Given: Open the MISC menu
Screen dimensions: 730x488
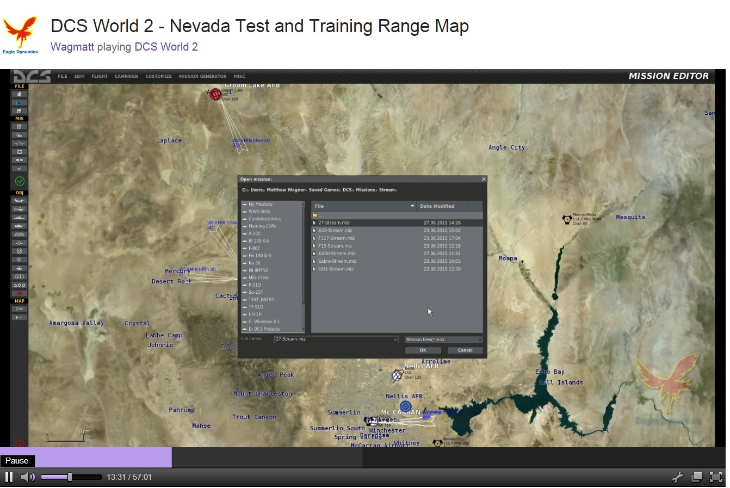Looking at the screenshot, I should pos(239,76).
